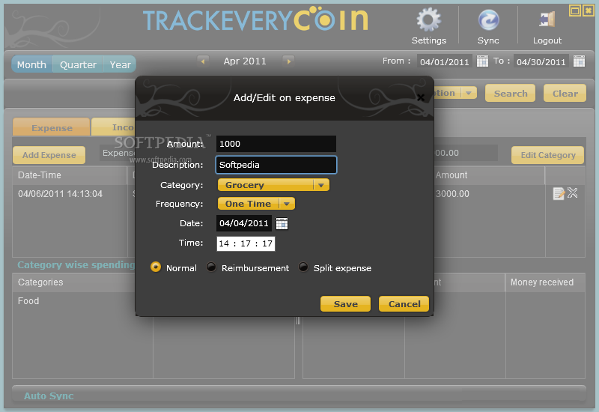This screenshot has width=599, height=412.
Task: Click the Logout door icon
Action: click(x=547, y=19)
